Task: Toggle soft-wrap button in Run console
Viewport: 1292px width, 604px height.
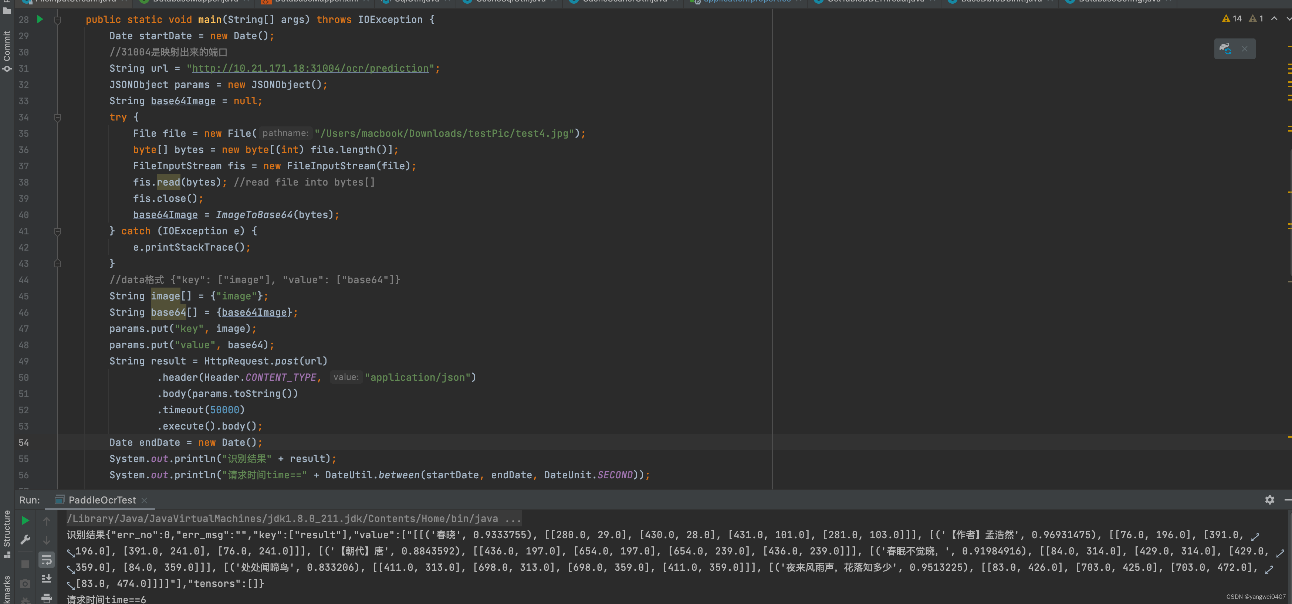Action: point(47,559)
